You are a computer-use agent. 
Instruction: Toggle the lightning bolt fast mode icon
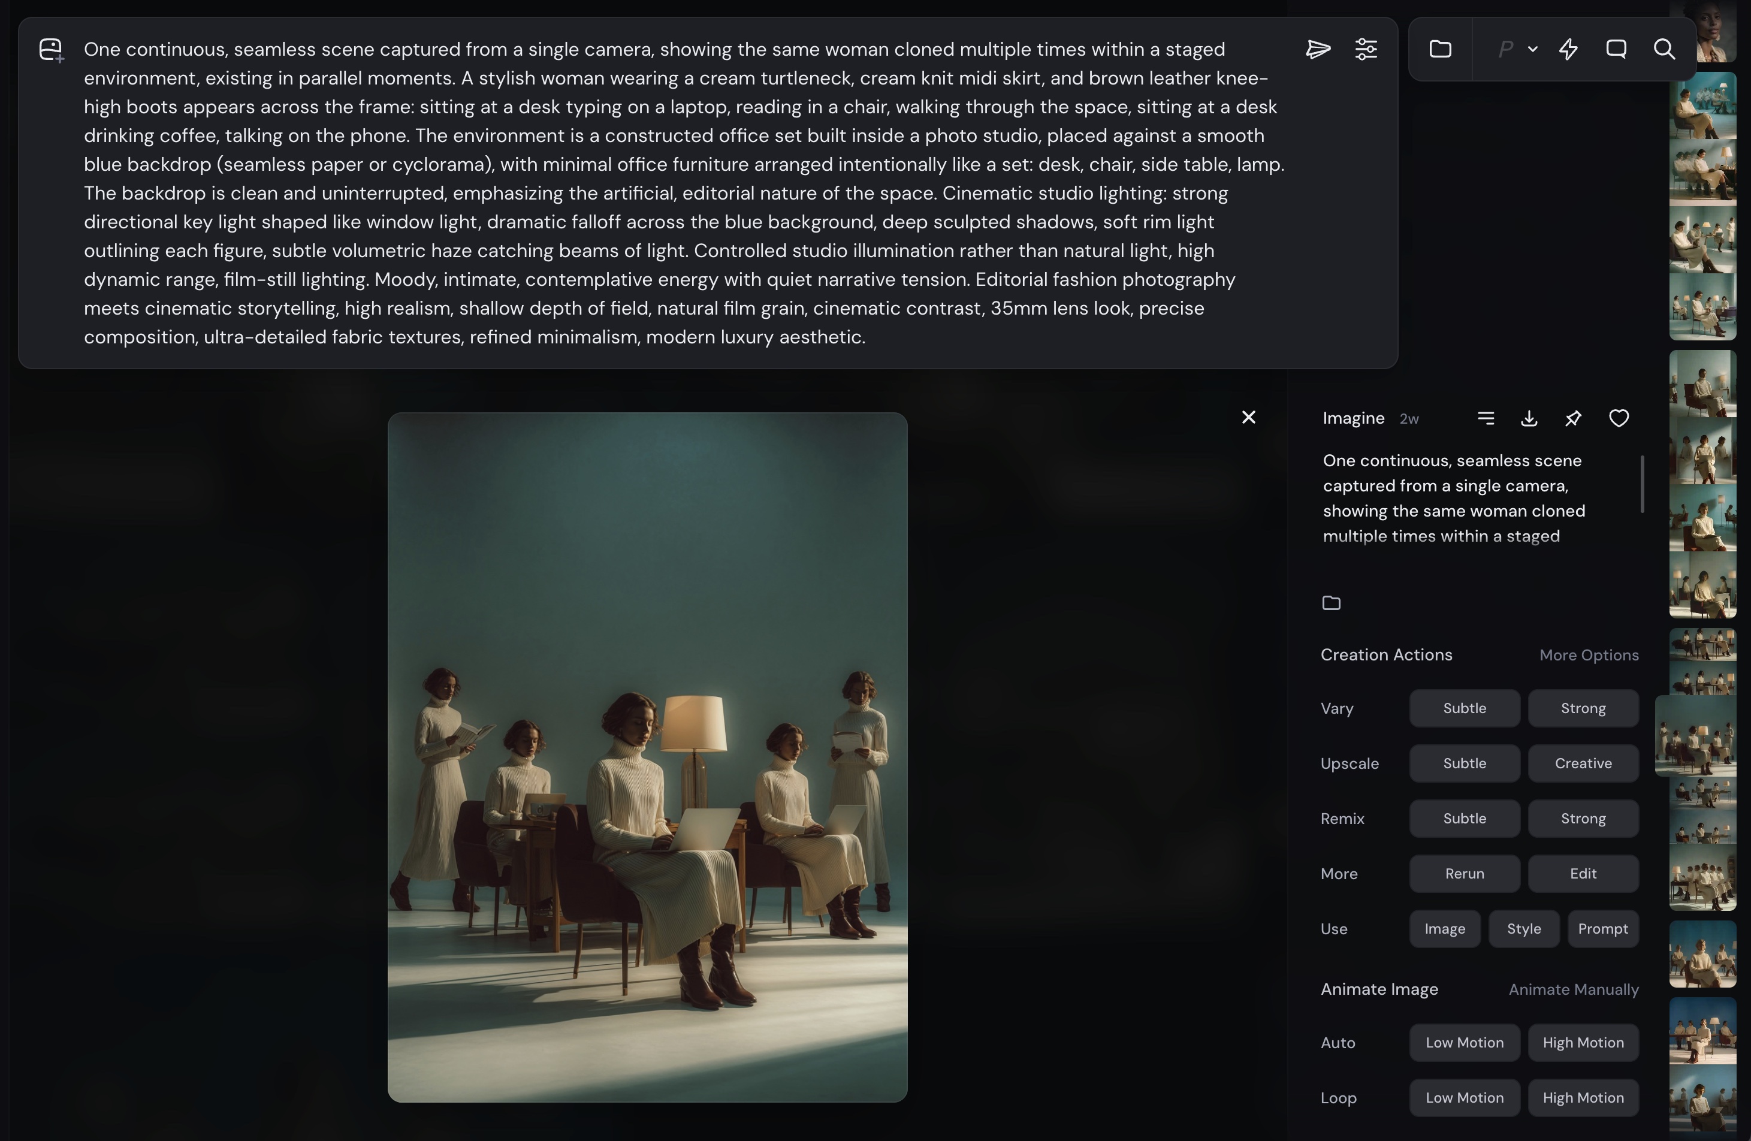point(1568,49)
